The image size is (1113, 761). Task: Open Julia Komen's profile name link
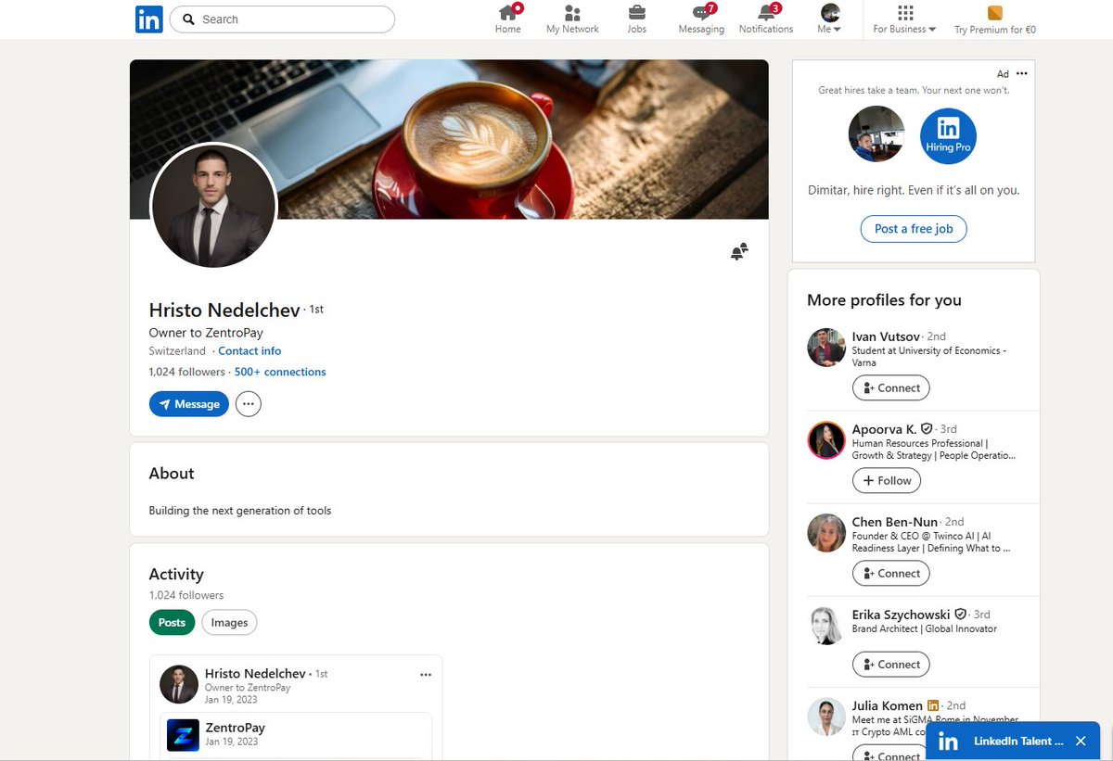(x=888, y=706)
